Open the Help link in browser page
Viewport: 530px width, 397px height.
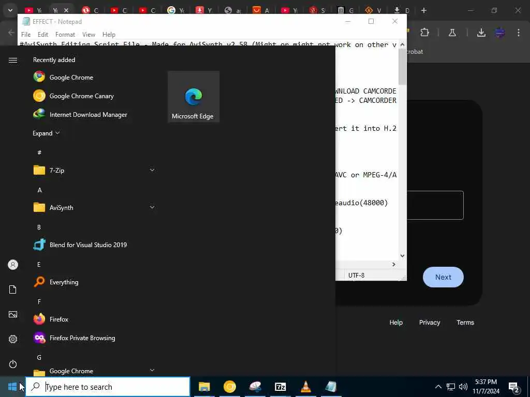(x=396, y=323)
